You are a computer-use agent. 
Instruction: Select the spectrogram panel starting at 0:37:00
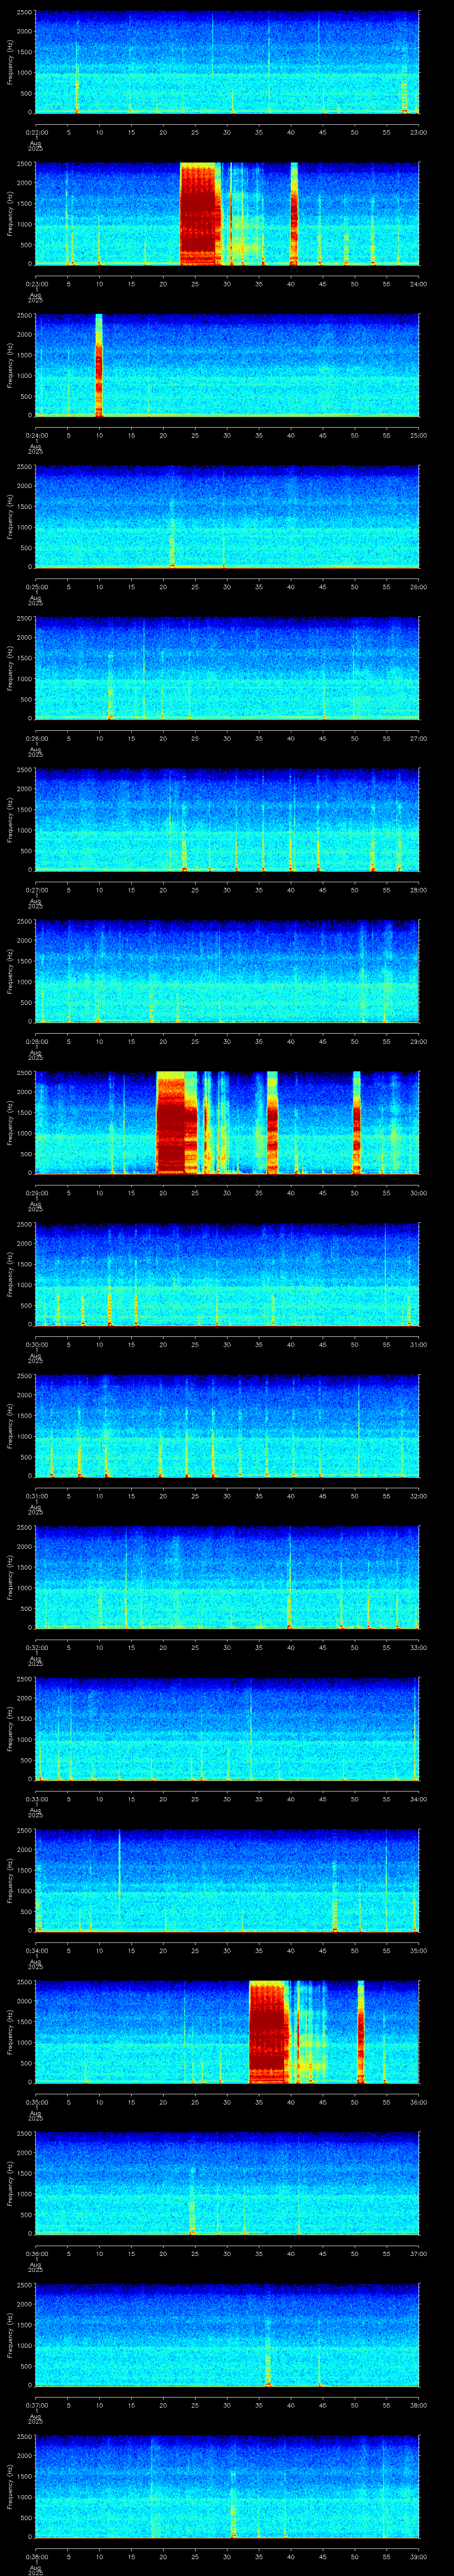click(227, 2335)
